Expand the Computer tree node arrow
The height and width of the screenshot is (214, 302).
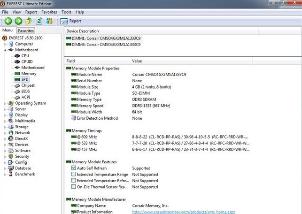5,44
